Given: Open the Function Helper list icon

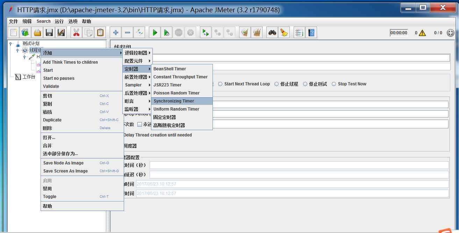Looking at the screenshot, I should tap(299, 33).
